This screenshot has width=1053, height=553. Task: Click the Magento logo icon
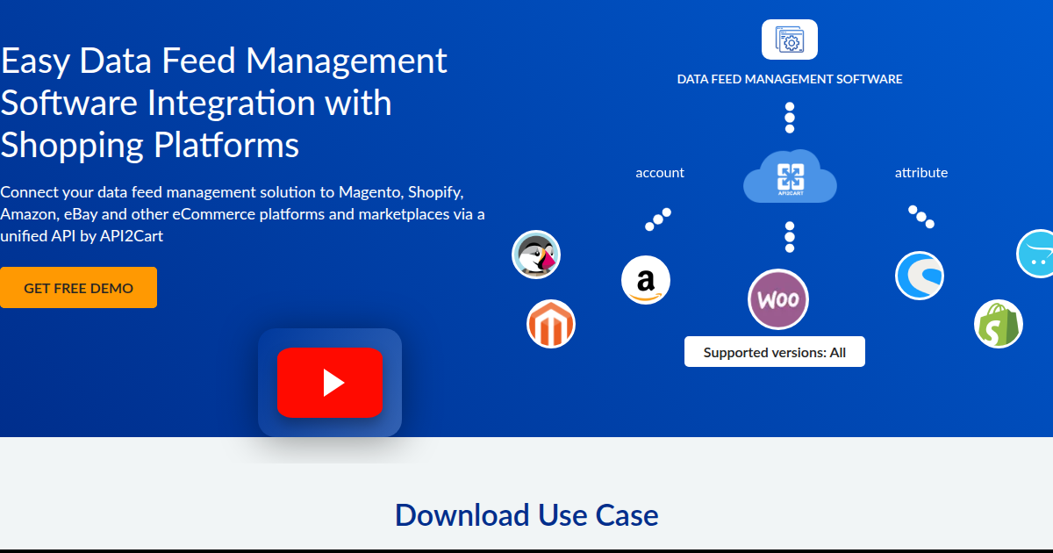click(551, 324)
